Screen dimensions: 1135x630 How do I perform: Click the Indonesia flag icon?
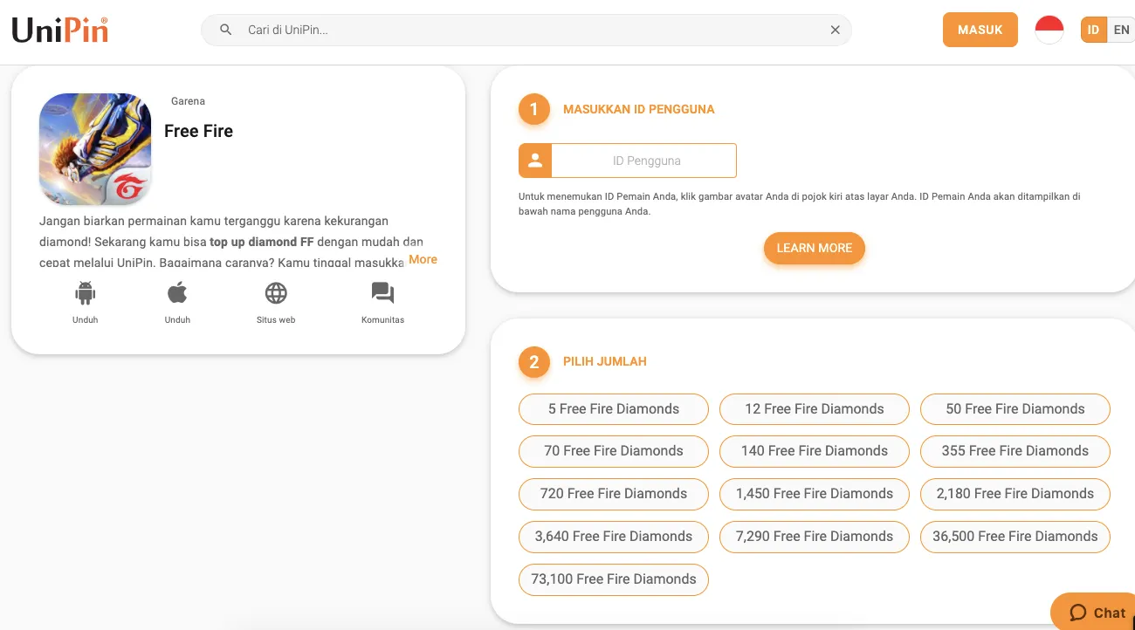pos(1049,30)
